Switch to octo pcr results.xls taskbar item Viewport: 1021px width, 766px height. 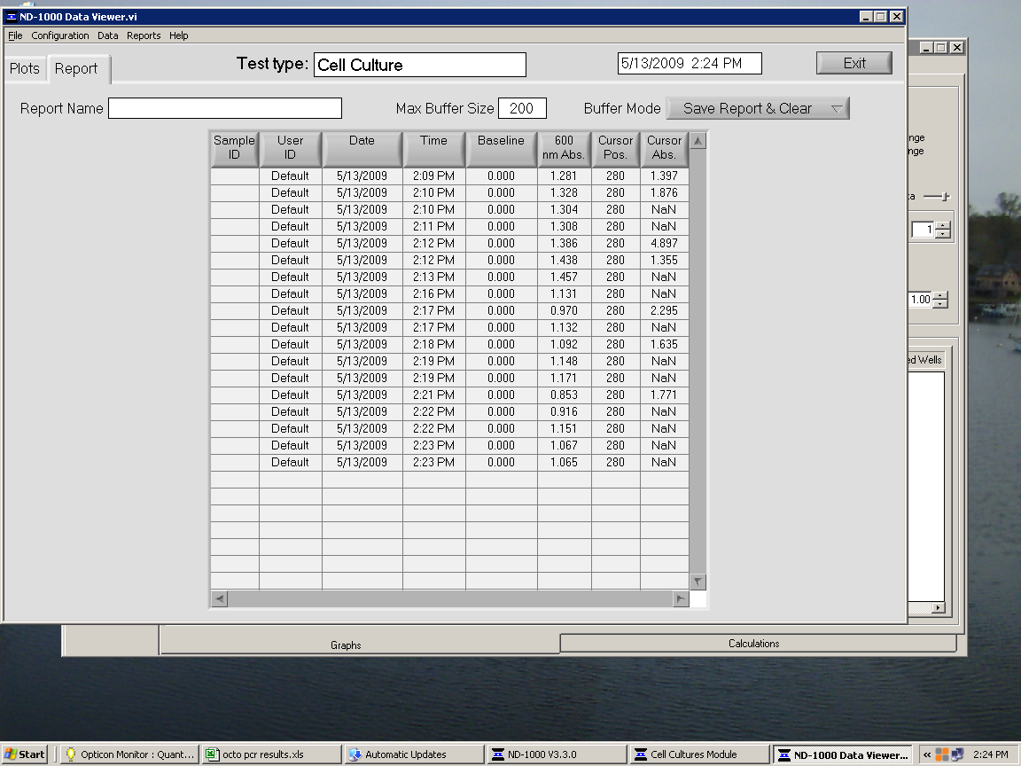(269, 754)
